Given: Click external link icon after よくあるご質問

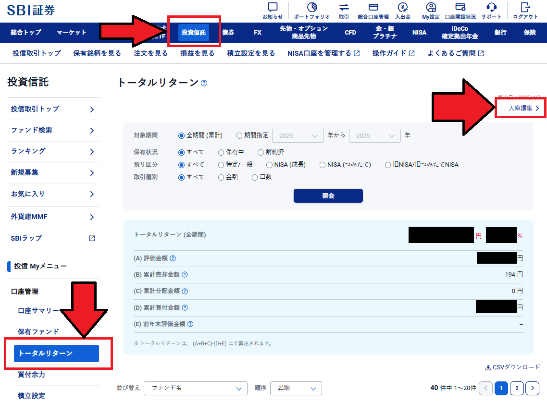Looking at the screenshot, I should point(481,53).
